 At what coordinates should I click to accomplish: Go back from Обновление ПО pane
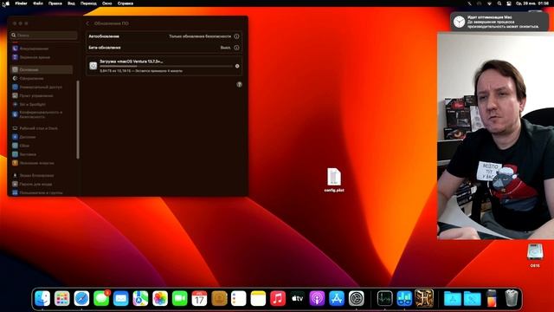(87, 23)
